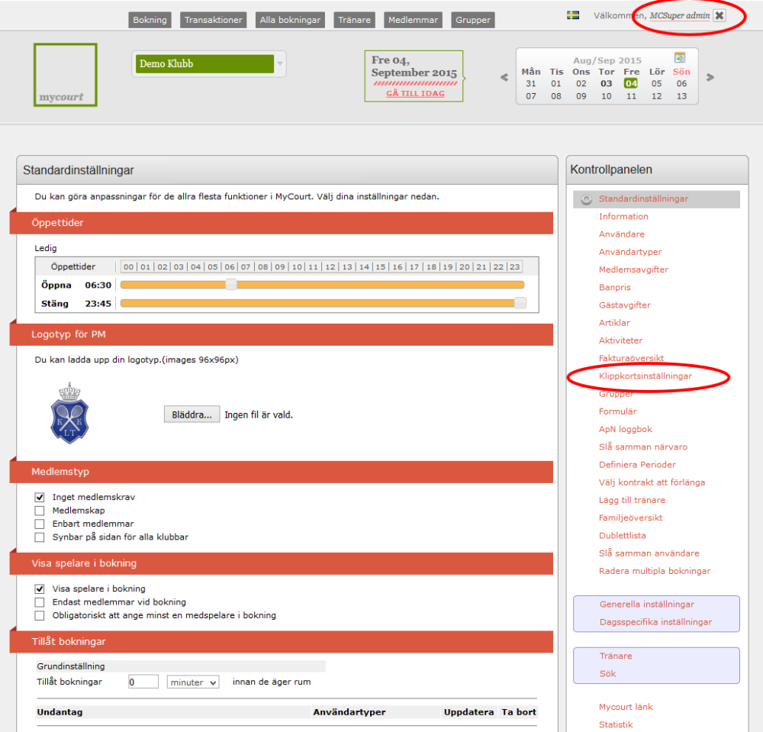Screen dimensions: 763x732
Task: Open the Statistik link
Action: (616, 724)
